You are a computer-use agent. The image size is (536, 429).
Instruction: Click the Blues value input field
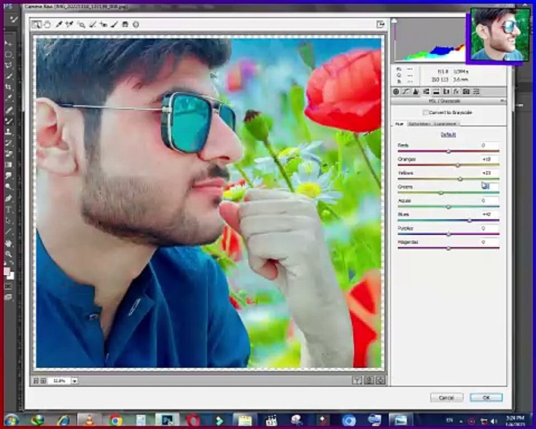(490, 214)
